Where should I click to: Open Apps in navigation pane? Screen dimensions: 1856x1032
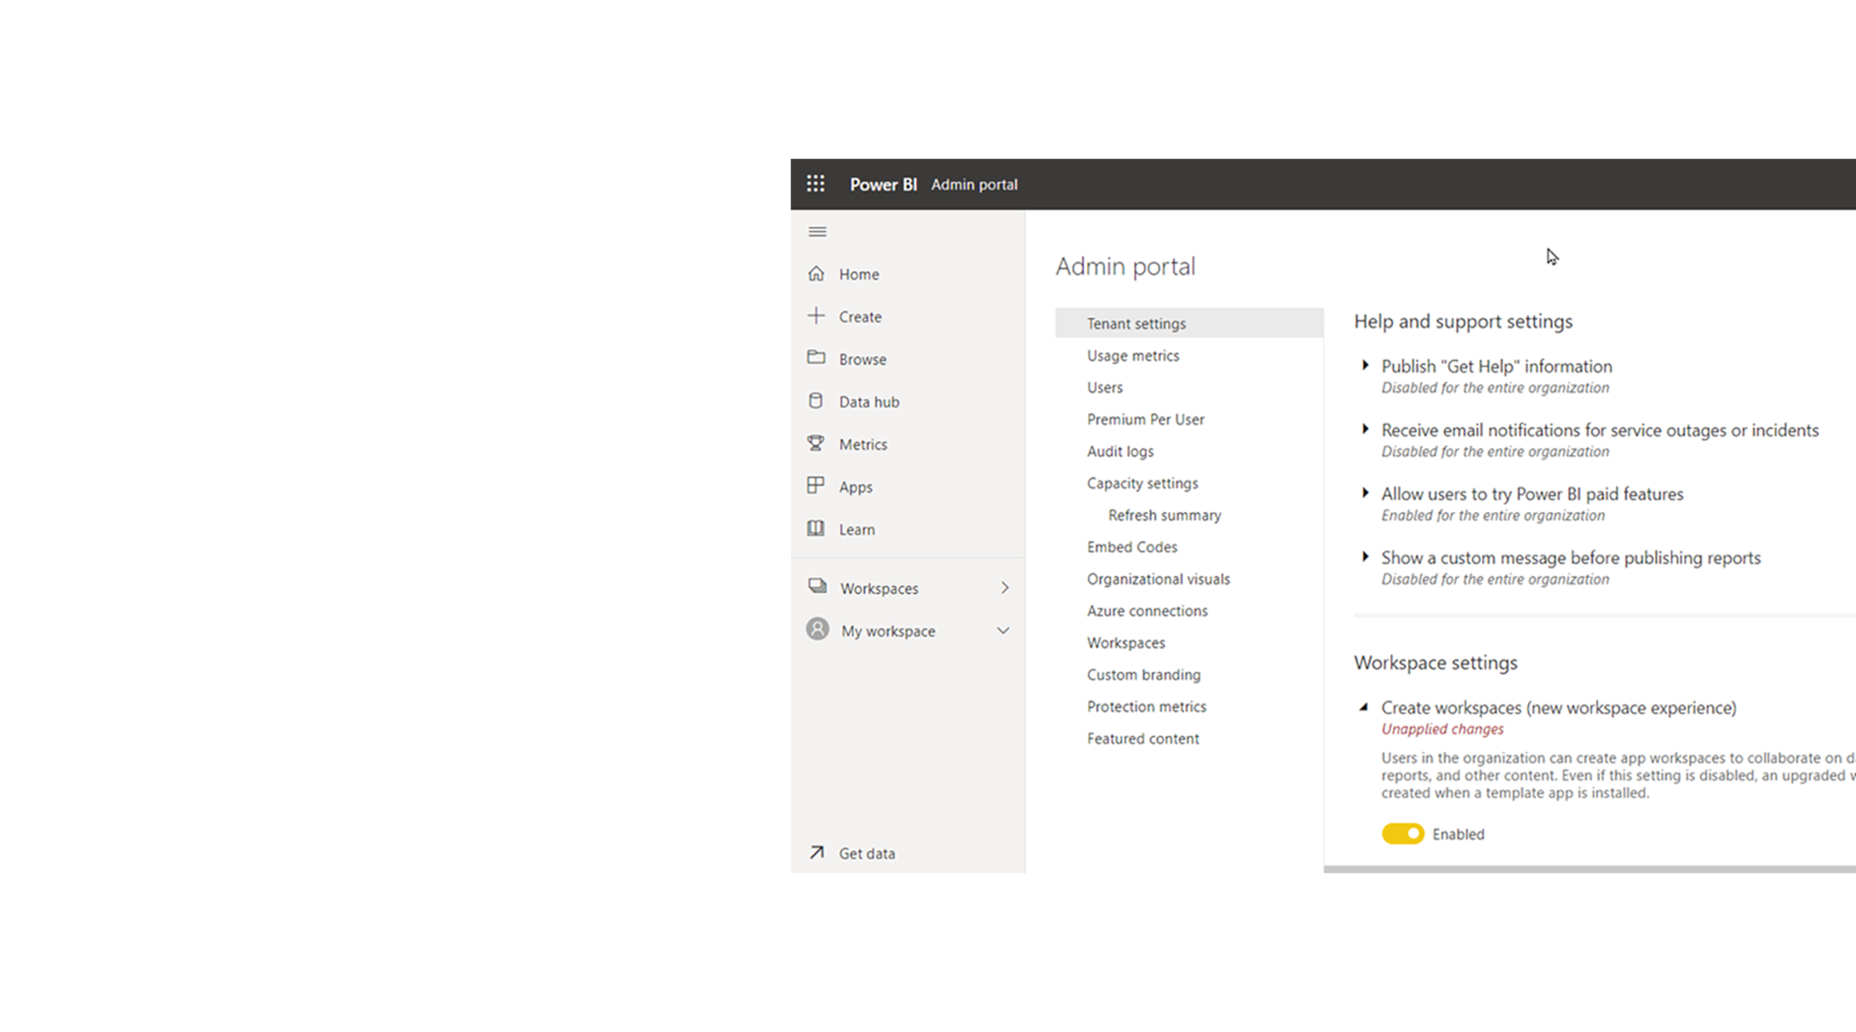pos(855,487)
